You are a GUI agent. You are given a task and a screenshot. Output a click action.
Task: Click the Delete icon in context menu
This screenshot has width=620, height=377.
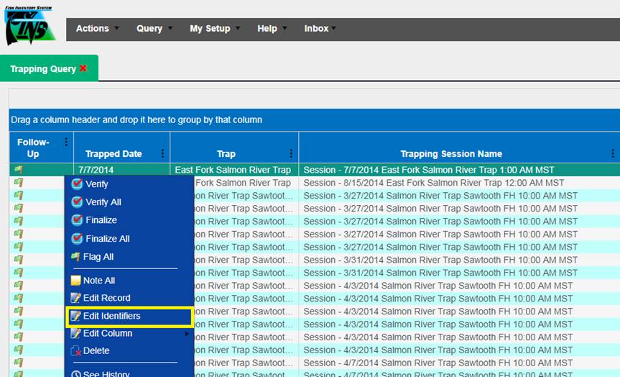click(76, 351)
